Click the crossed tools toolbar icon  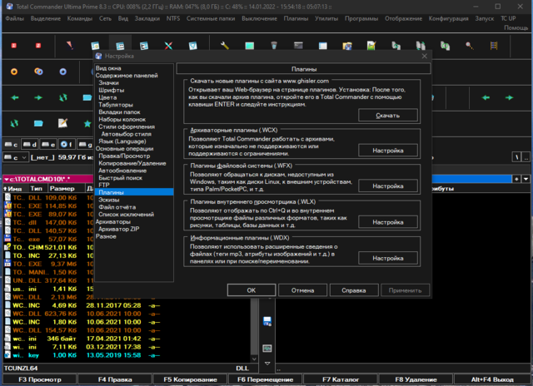168,46
